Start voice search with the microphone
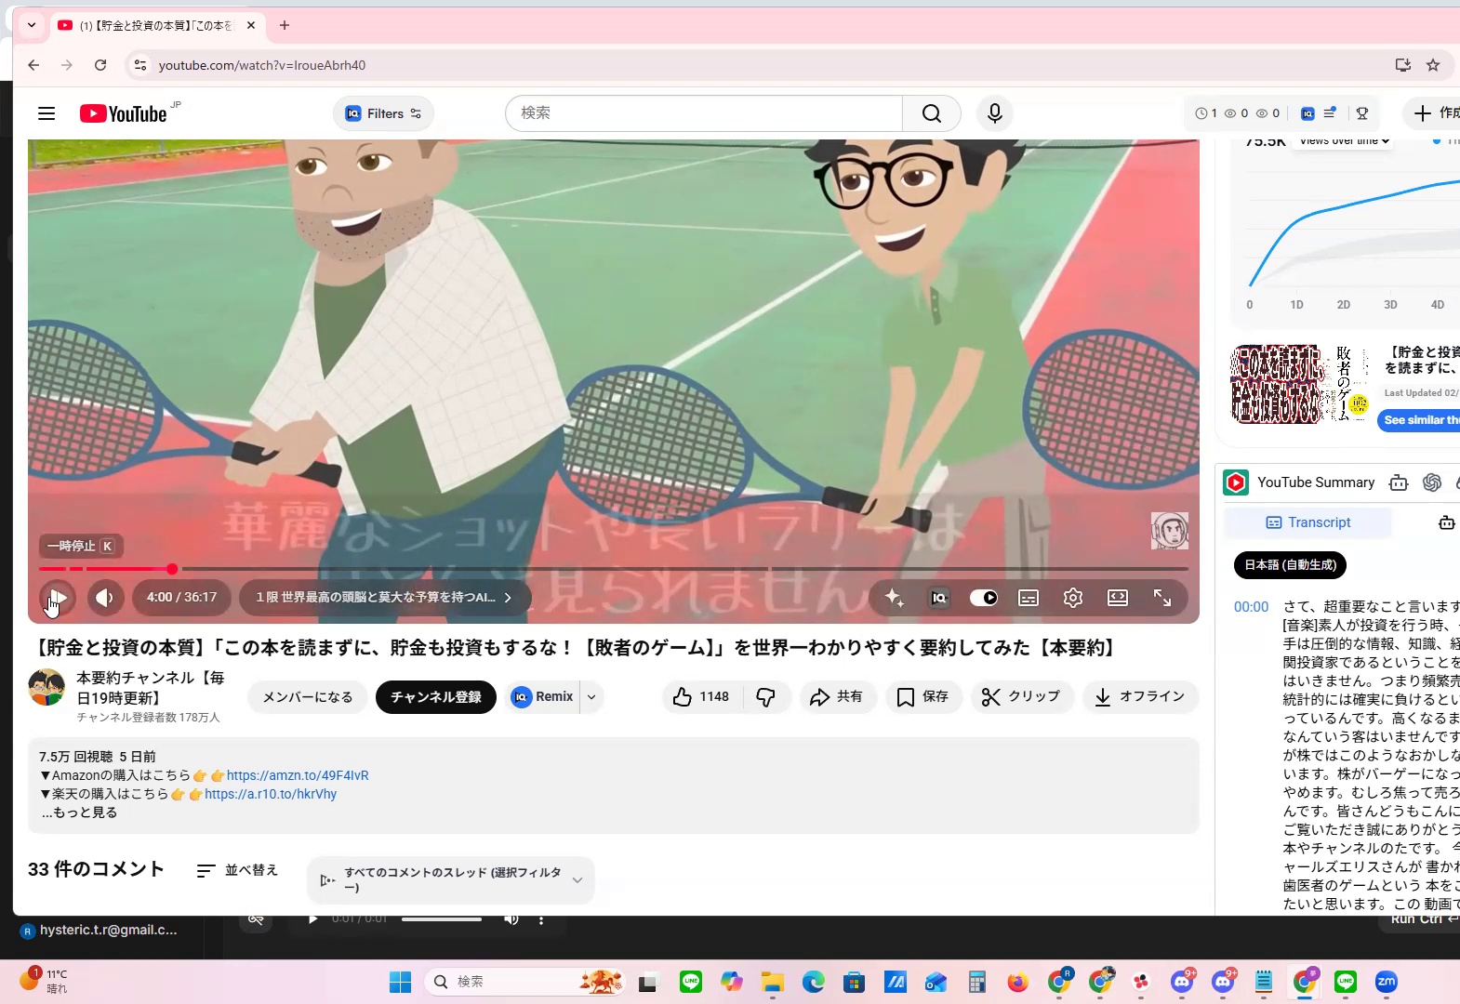 995,113
